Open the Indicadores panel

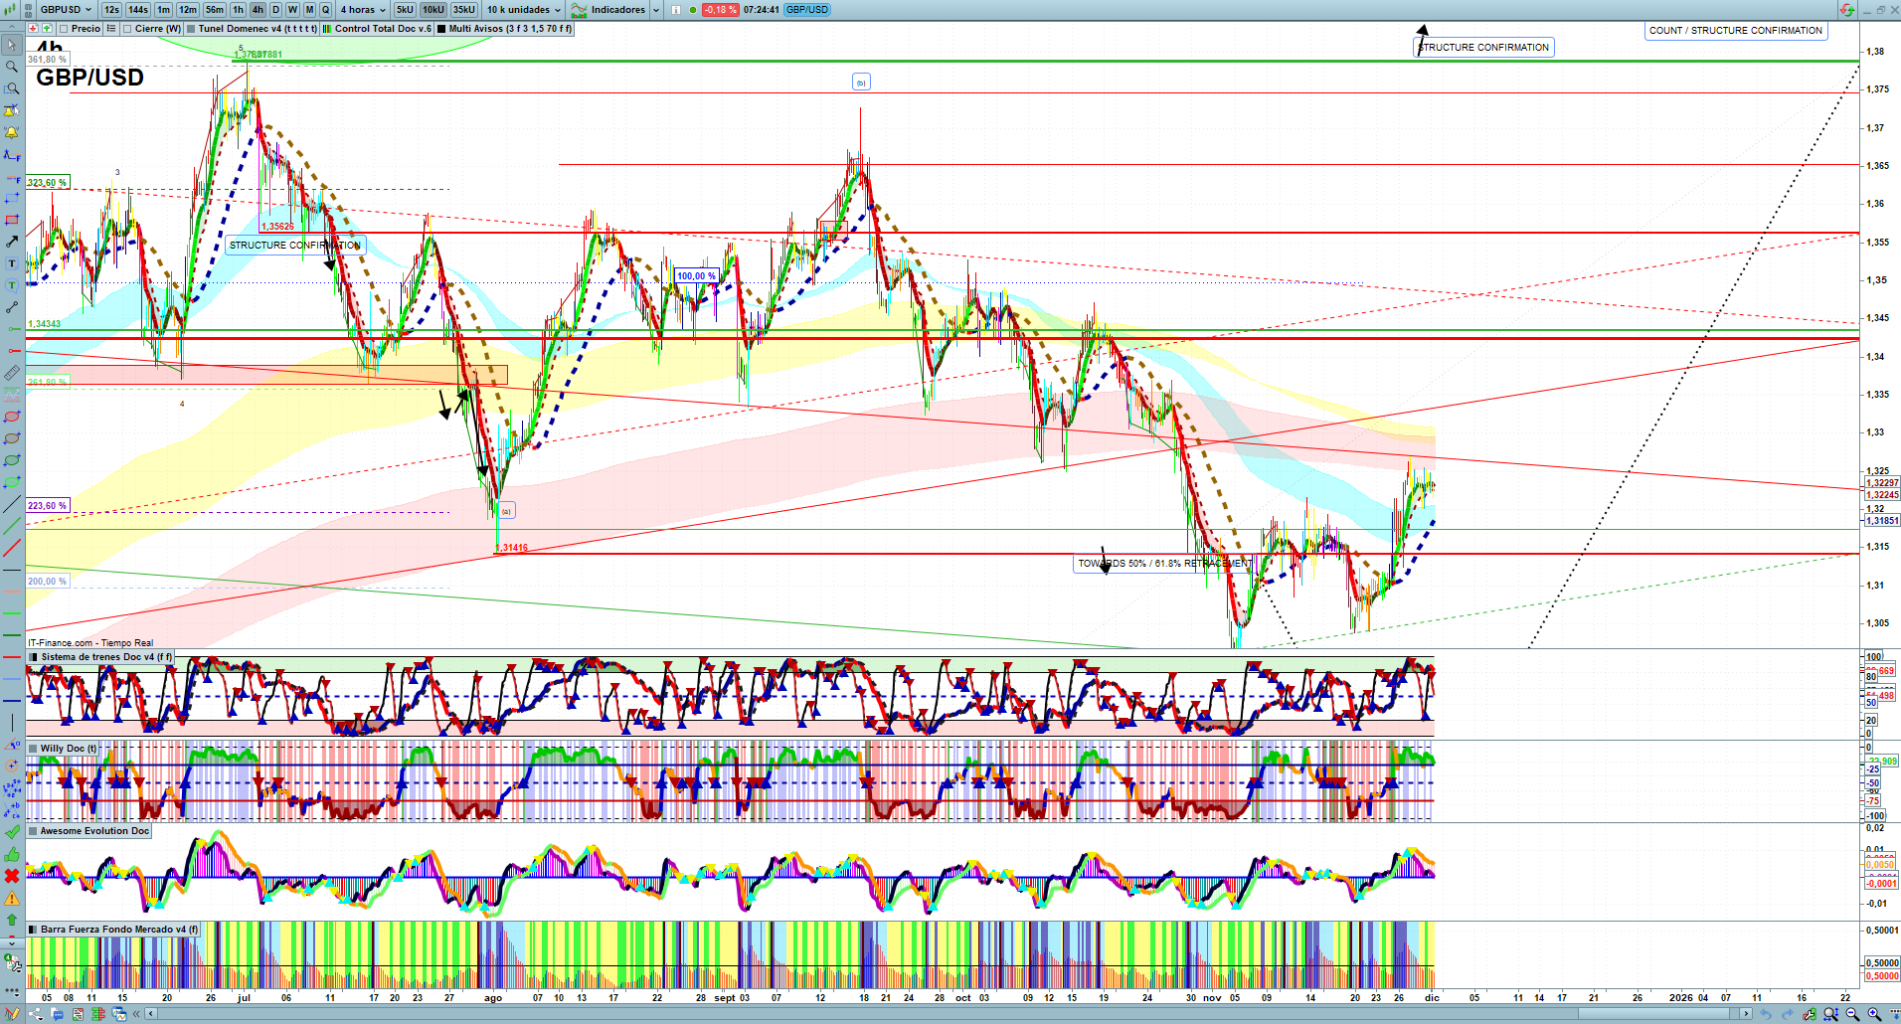point(616,10)
